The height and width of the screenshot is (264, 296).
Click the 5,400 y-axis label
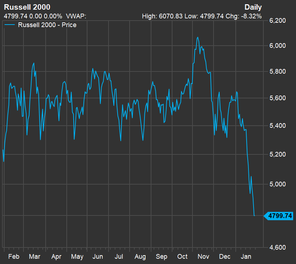tap(277, 126)
